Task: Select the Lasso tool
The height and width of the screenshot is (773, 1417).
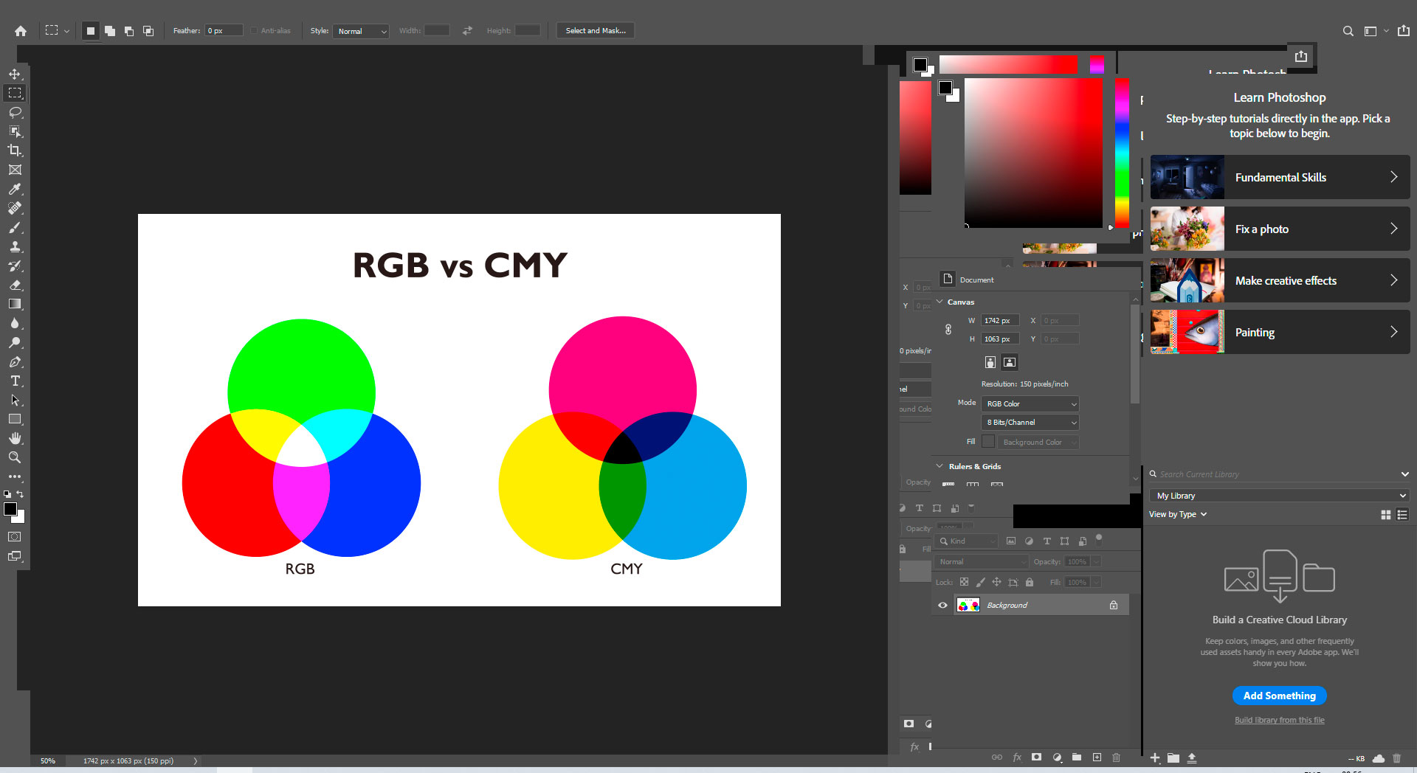Action: point(15,112)
